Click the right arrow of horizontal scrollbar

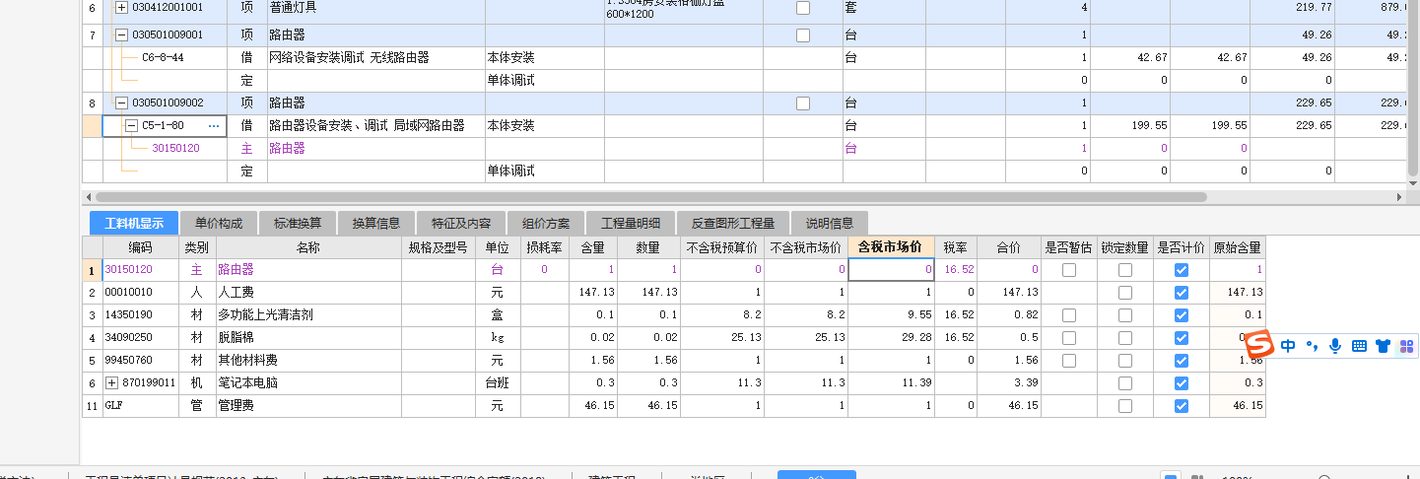pyautogui.click(x=1400, y=197)
